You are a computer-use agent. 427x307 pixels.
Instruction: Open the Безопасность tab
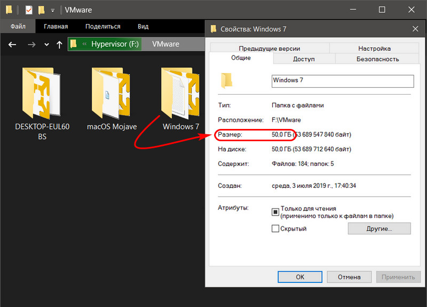(377, 59)
